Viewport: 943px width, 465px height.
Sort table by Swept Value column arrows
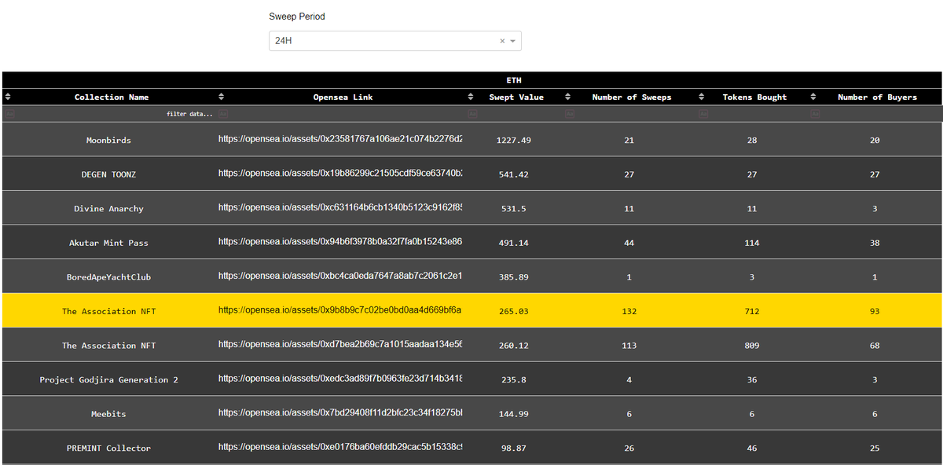(x=471, y=97)
